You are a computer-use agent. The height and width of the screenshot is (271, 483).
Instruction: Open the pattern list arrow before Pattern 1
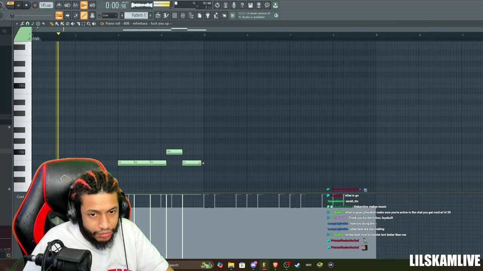[122, 15]
